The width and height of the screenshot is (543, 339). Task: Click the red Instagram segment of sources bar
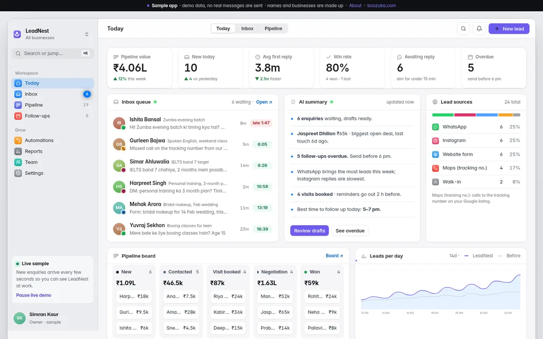click(465, 115)
